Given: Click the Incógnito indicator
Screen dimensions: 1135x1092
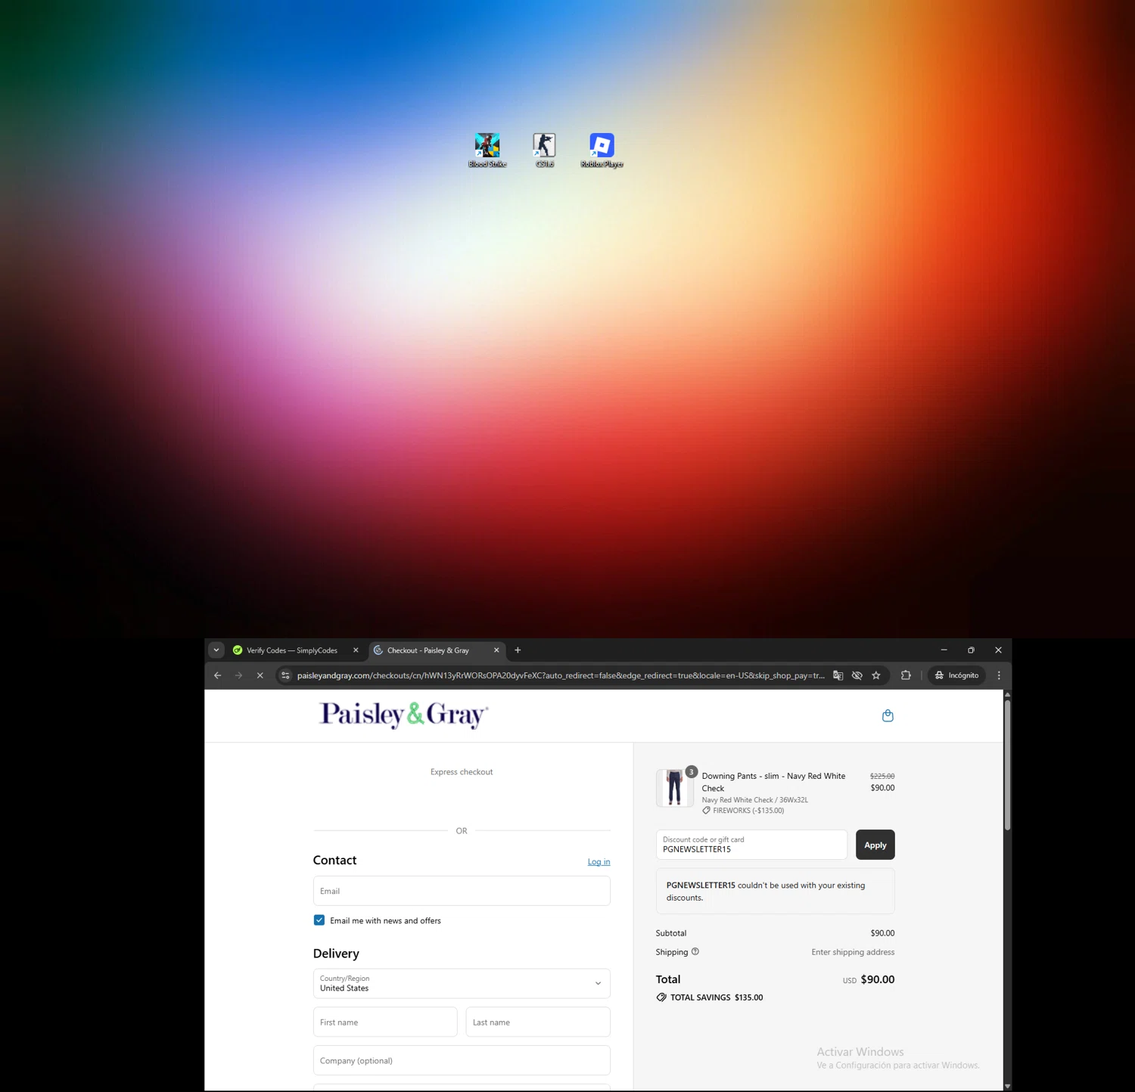Looking at the screenshot, I should coord(956,675).
